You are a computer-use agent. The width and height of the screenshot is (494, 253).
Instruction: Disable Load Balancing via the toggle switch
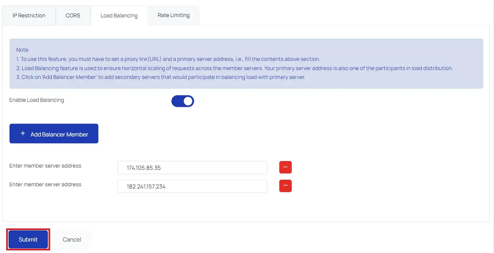click(182, 101)
